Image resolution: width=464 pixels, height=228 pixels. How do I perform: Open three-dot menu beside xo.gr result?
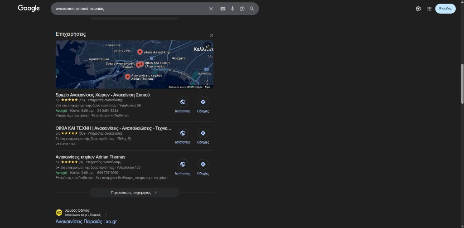106,215
